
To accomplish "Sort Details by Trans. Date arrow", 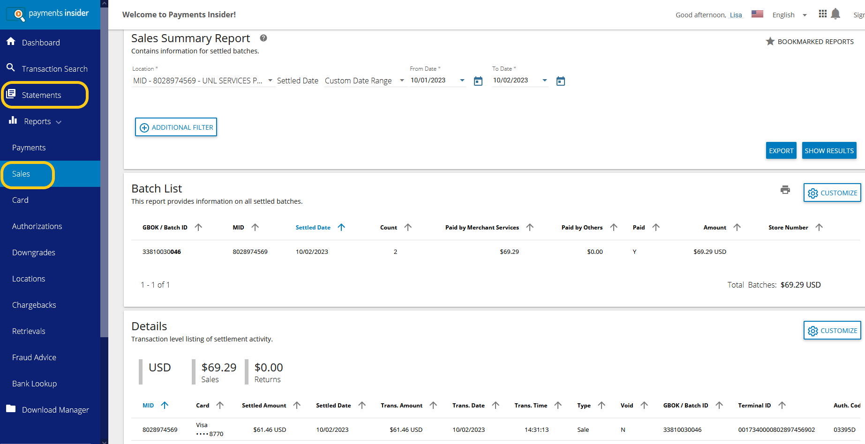I will click(496, 405).
